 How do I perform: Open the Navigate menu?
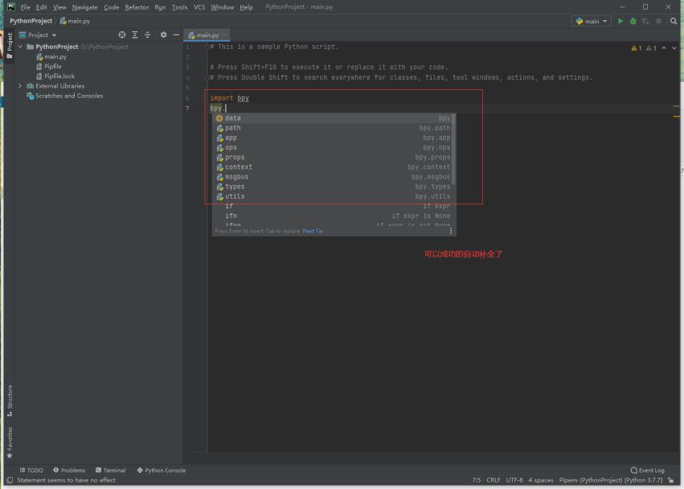[85, 7]
